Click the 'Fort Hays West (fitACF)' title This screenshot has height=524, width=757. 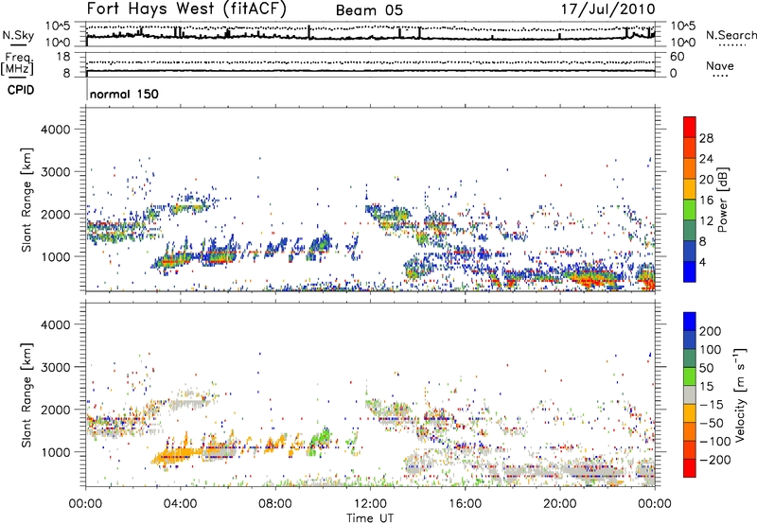(186, 9)
